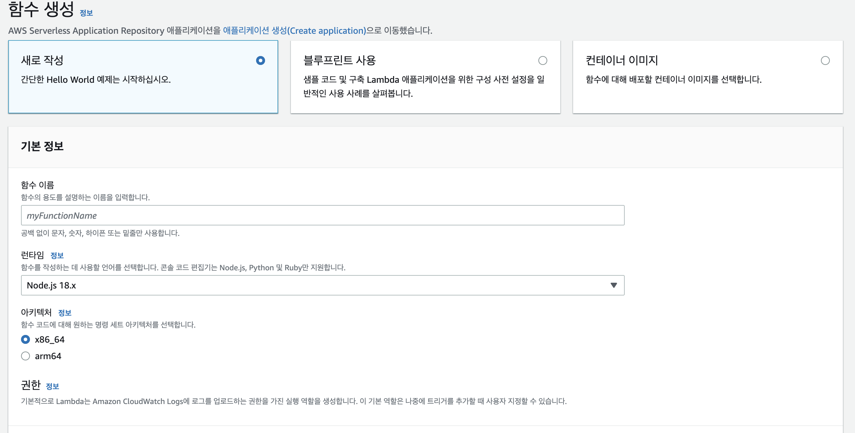Choose the x86_64 architecture radio button
This screenshot has width=855, height=433.
pos(25,339)
